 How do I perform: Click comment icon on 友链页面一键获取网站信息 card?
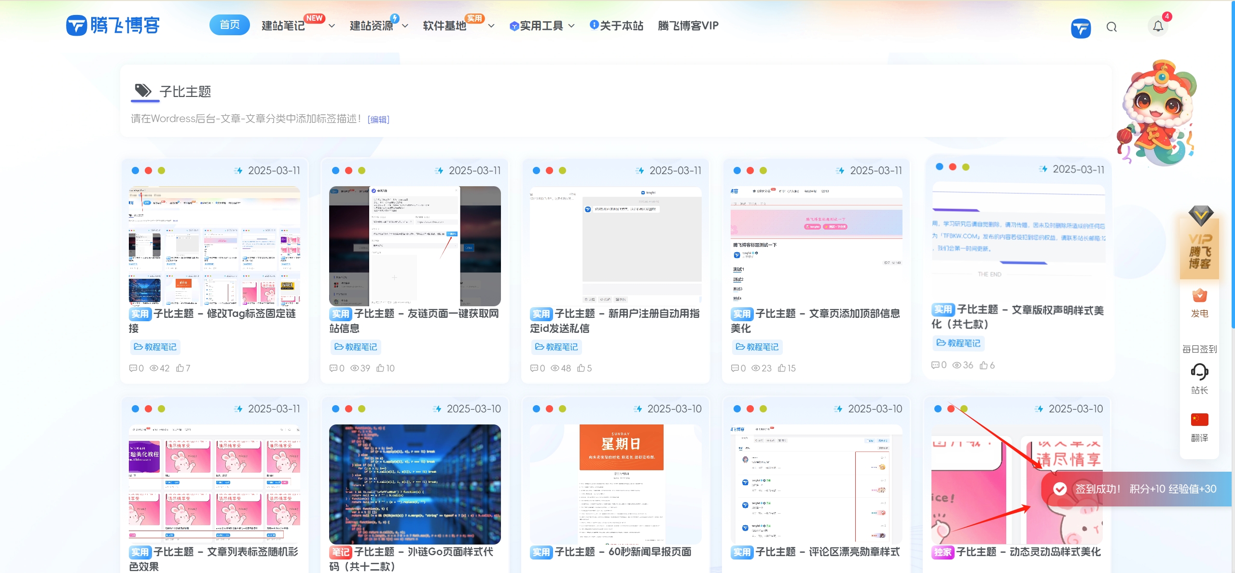[333, 368]
